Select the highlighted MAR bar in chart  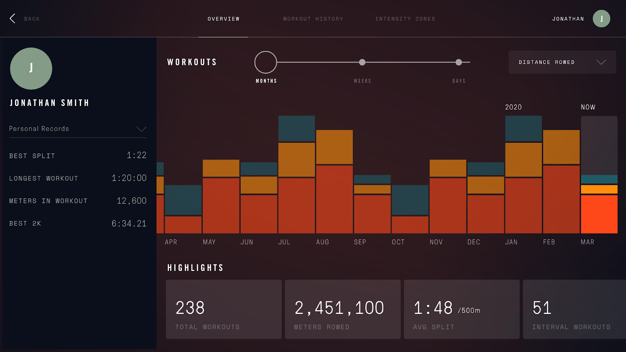[599, 204]
